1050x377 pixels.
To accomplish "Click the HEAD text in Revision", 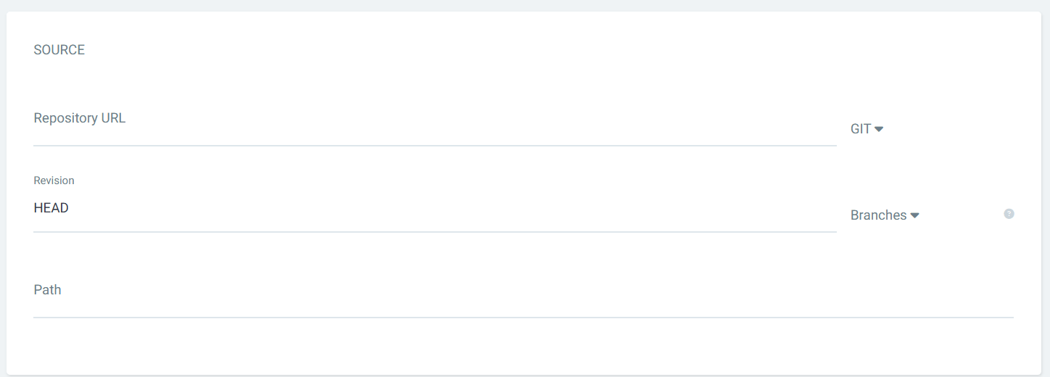I will pyautogui.click(x=51, y=208).
